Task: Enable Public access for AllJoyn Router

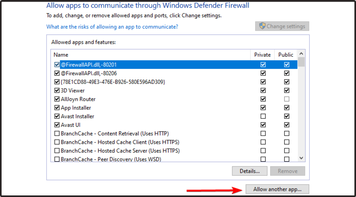Action: 287,99
